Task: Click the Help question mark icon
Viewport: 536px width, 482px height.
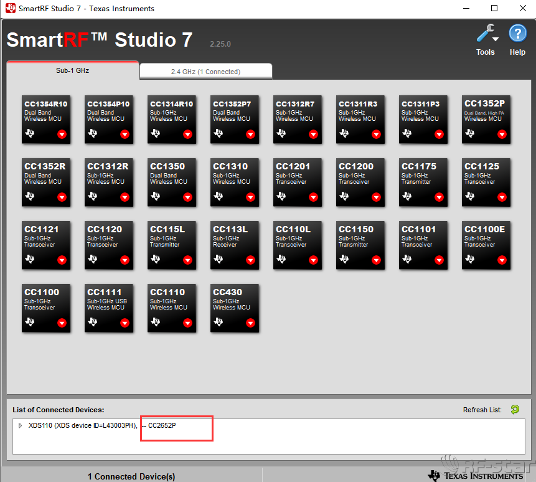Action: (x=517, y=34)
